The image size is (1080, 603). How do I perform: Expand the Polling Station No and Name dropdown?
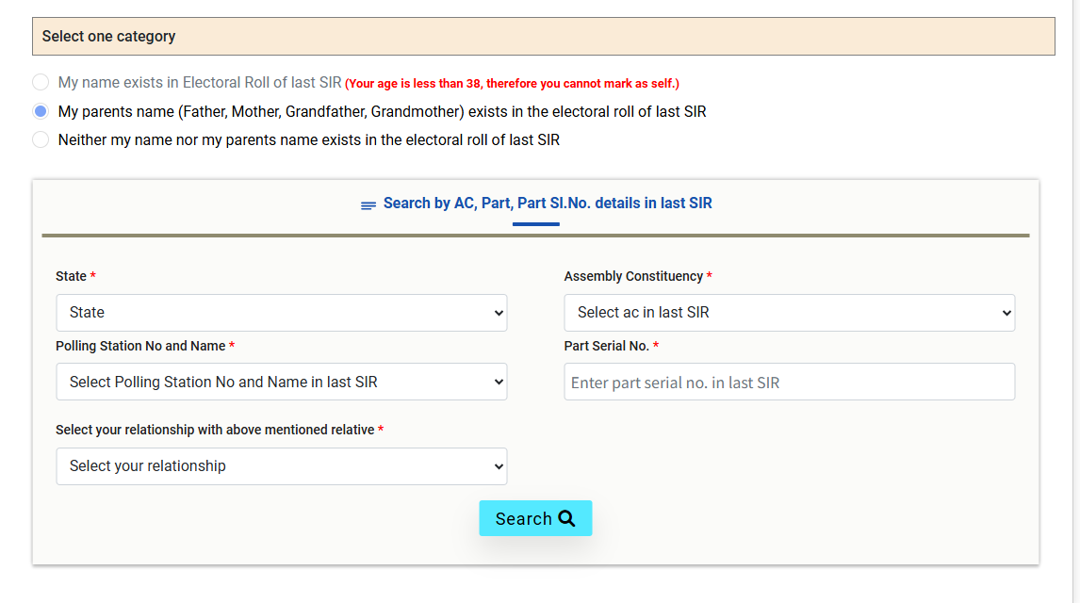[x=281, y=383]
